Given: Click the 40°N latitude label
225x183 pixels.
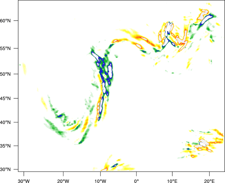Looking at the screenshot, I should click(5, 122).
